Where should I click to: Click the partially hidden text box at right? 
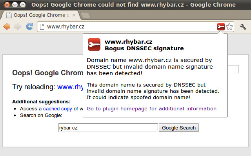click(233, 69)
